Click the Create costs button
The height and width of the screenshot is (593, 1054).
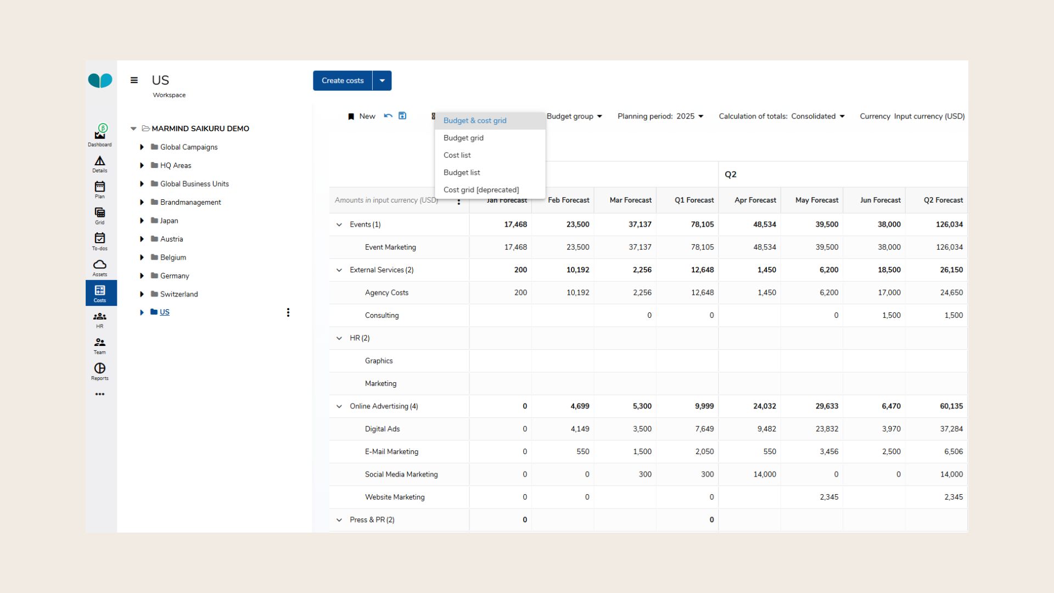point(343,81)
